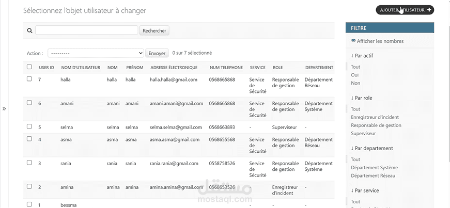
Task: Collapse the Par role filter section
Action: (x=361, y=98)
